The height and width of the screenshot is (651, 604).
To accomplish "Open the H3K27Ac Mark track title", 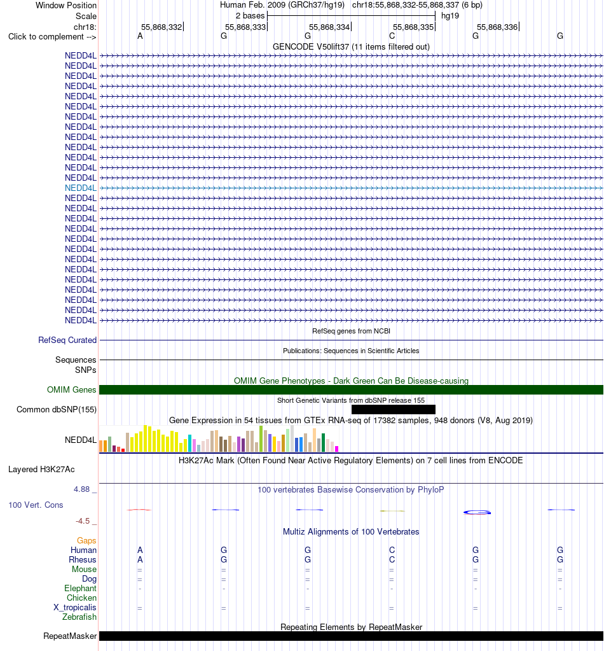I will pyautogui.click(x=351, y=461).
